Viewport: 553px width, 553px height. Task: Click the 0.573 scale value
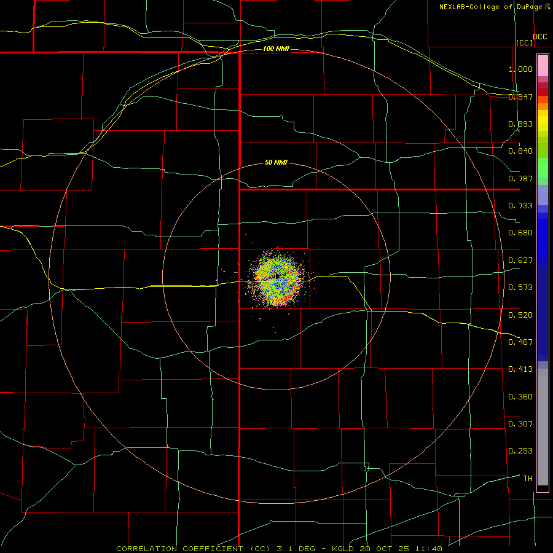(520, 288)
